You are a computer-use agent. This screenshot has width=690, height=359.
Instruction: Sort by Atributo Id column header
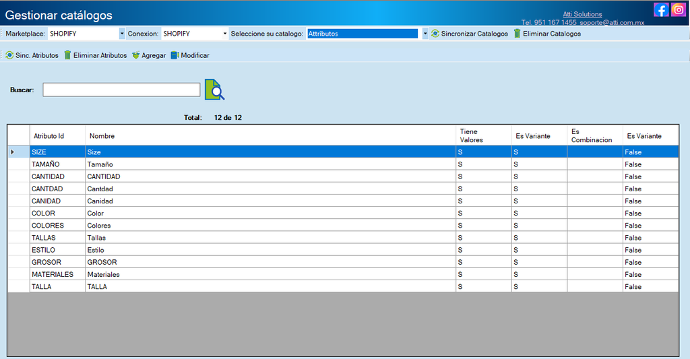(x=57, y=135)
